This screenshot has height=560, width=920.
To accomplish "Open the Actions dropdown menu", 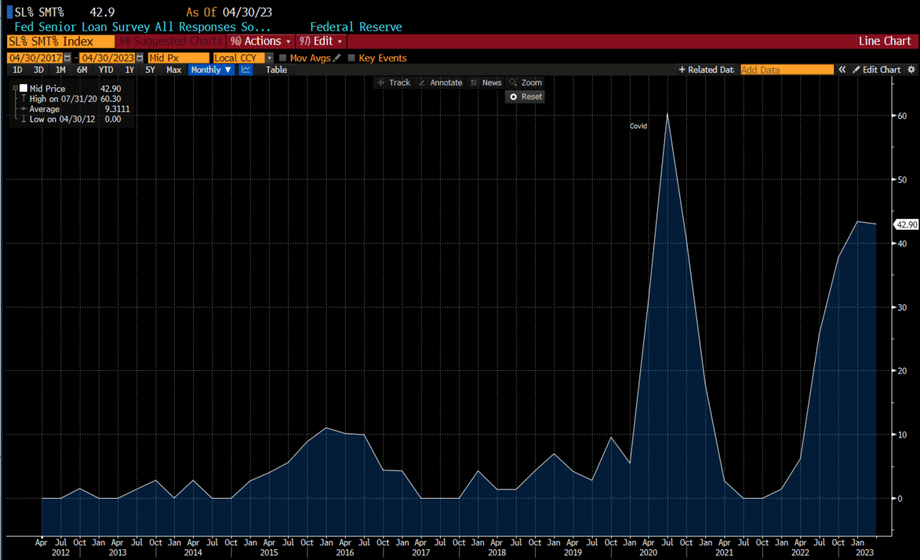I will pyautogui.click(x=261, y=41).
